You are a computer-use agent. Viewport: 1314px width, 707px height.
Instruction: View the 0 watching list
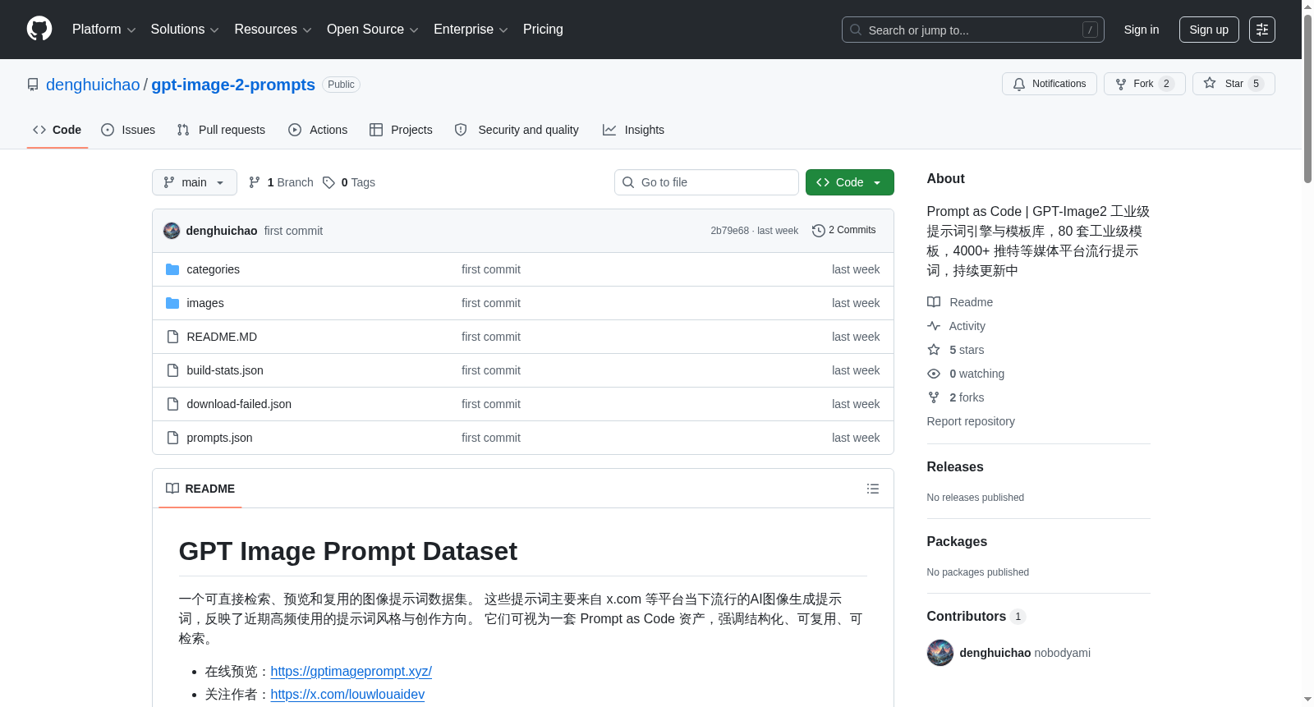(x=967, y=374)
